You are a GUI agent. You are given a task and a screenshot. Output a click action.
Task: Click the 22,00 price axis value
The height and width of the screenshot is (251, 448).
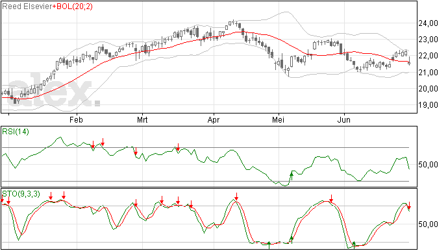point(428,56)
